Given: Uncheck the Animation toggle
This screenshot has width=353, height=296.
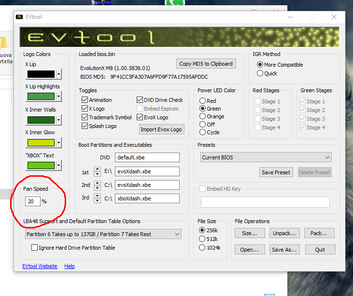Looking at the screenshot, I should 85,100.
